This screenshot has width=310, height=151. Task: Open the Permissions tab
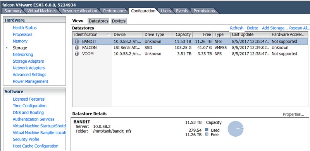coord(204,11)
